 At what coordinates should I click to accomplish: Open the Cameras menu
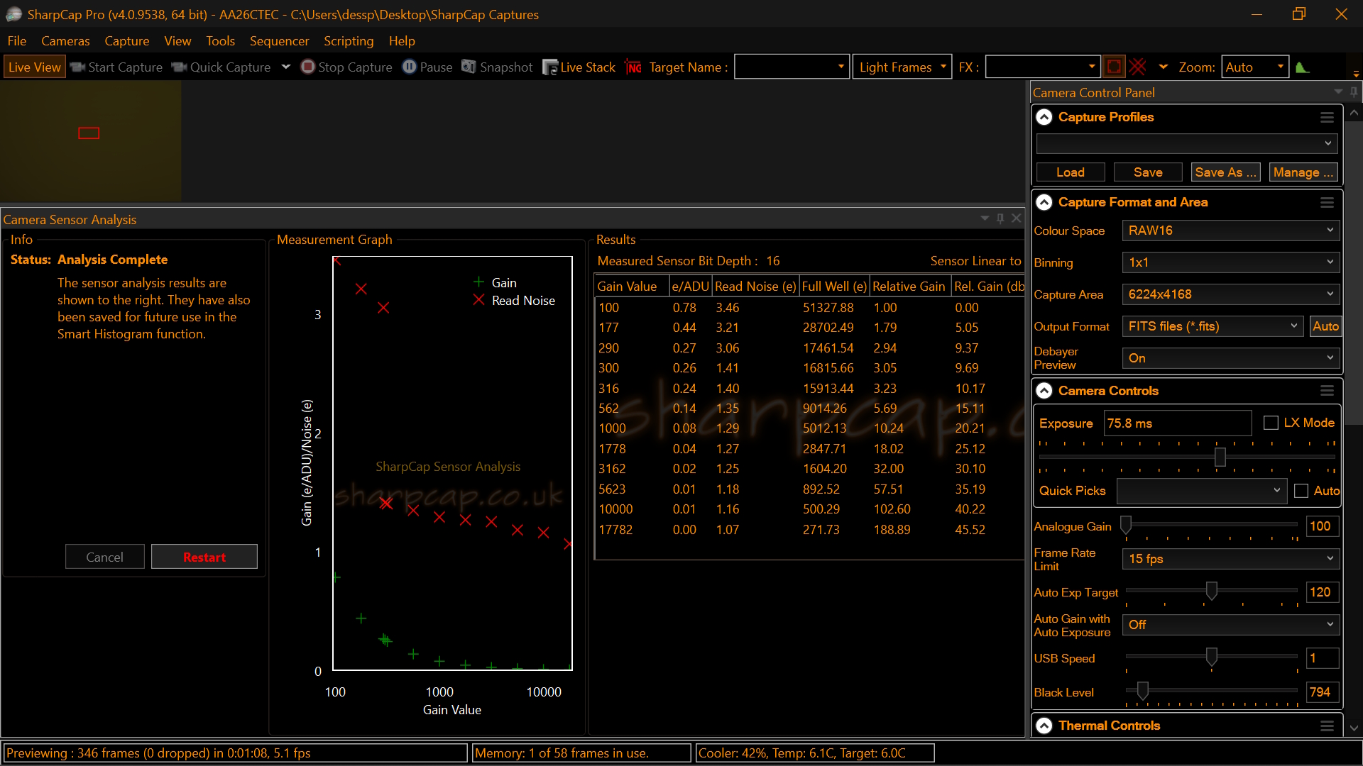tap(65, 41)
